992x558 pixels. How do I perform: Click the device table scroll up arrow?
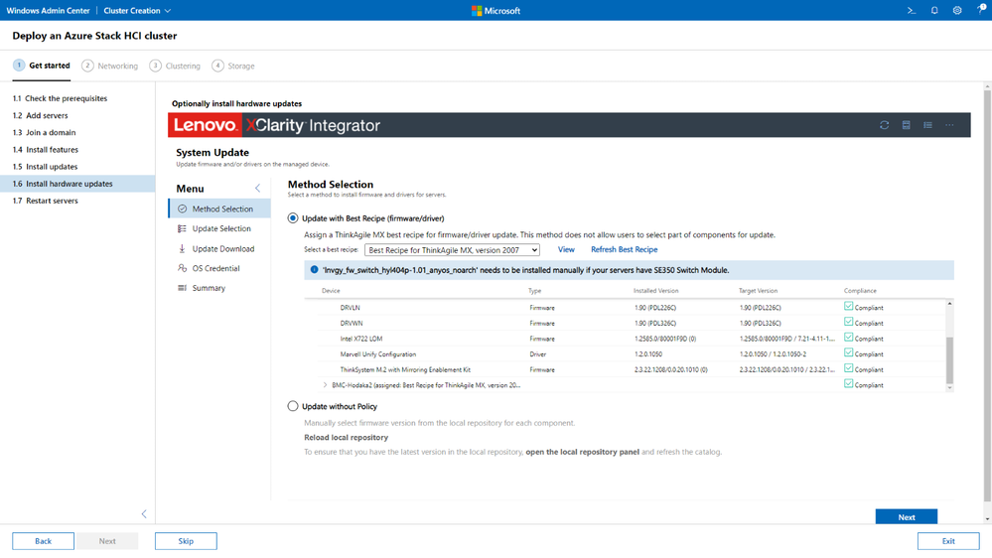point(949,304)
